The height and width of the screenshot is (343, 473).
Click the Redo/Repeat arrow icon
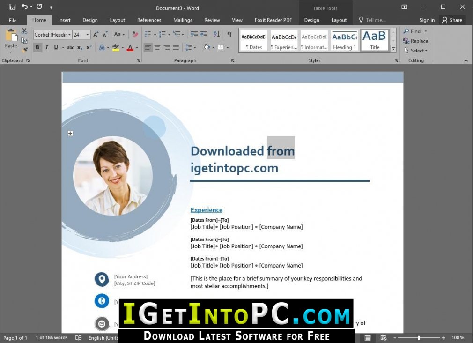coord(39,7)
